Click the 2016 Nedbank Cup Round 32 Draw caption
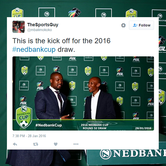Viewport: 166px width, 166px height. point(95,126)
